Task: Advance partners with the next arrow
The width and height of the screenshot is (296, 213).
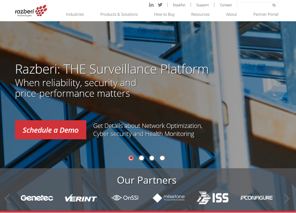Action: coord(287,199)
